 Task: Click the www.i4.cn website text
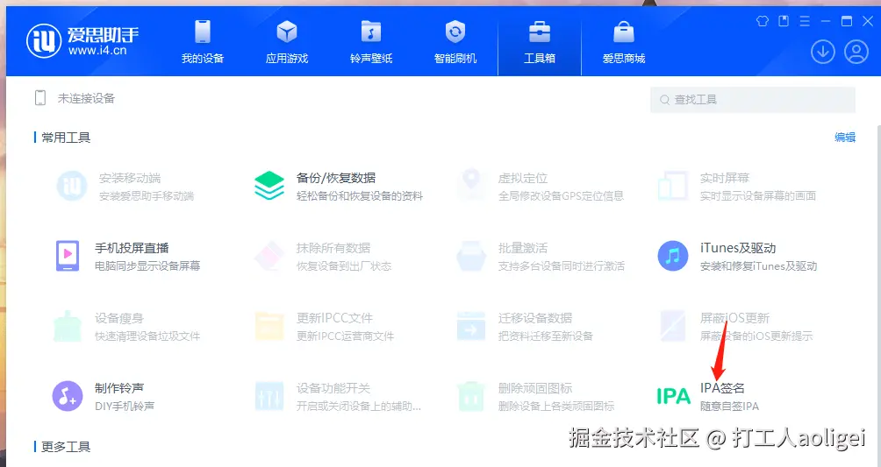[97, 51]
